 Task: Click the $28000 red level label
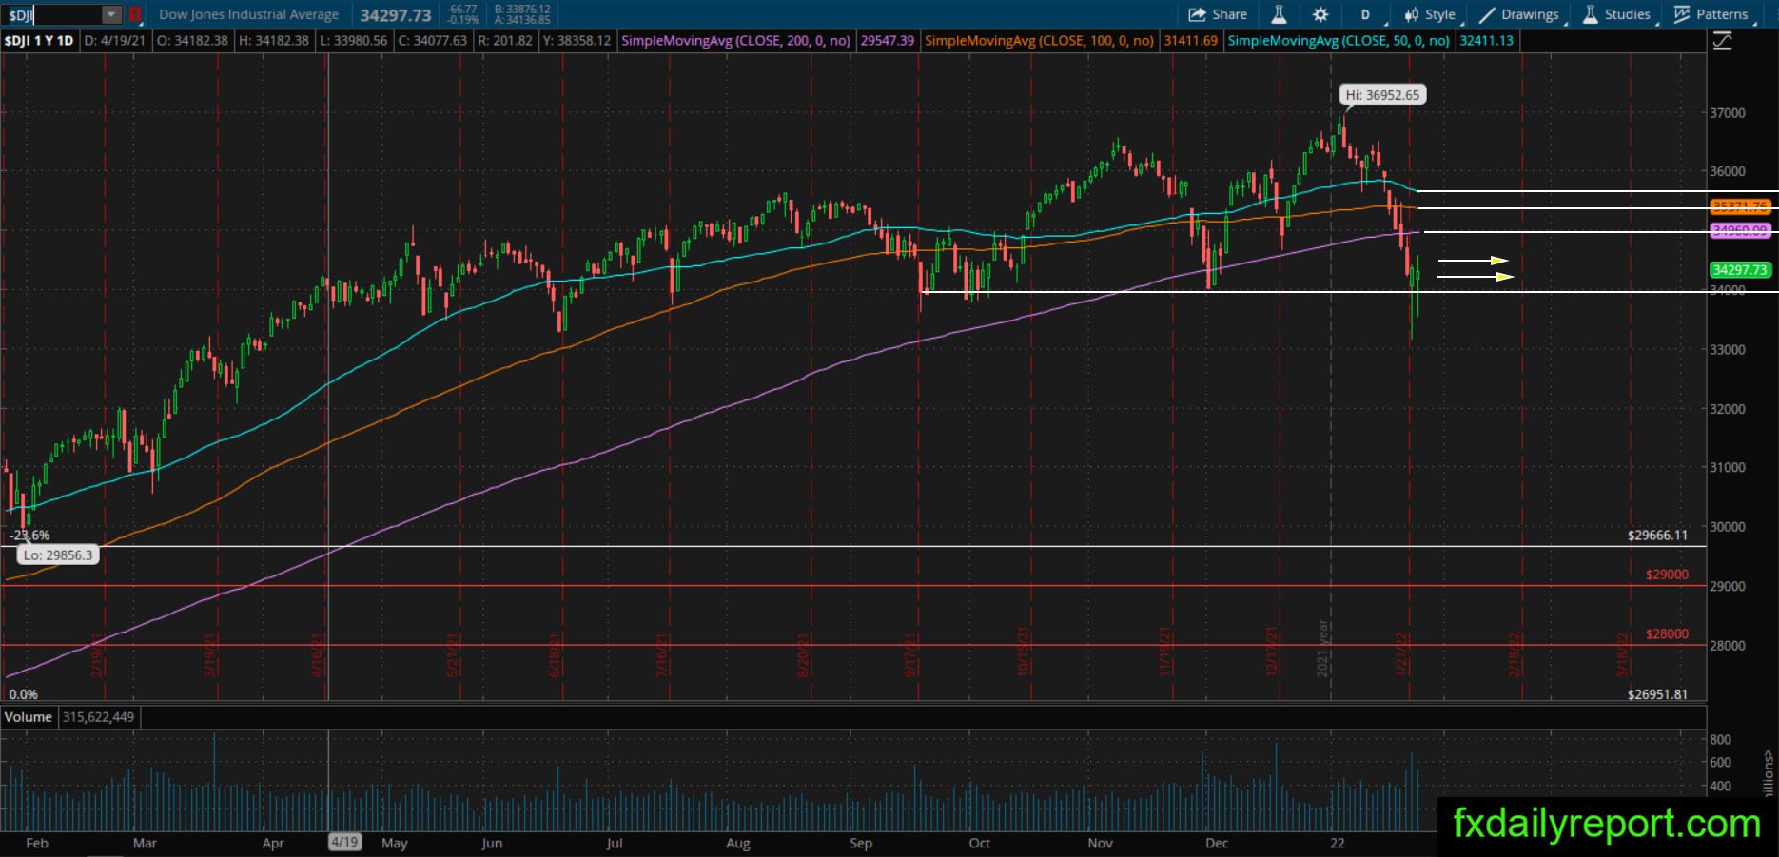1667,633
